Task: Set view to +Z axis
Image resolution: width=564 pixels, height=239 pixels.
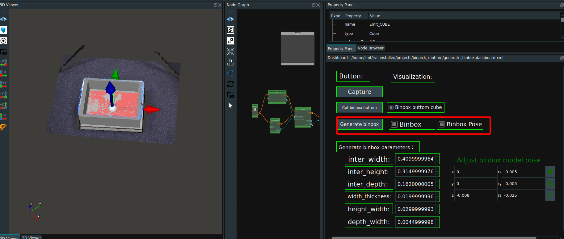Action: tap(3, 106)
